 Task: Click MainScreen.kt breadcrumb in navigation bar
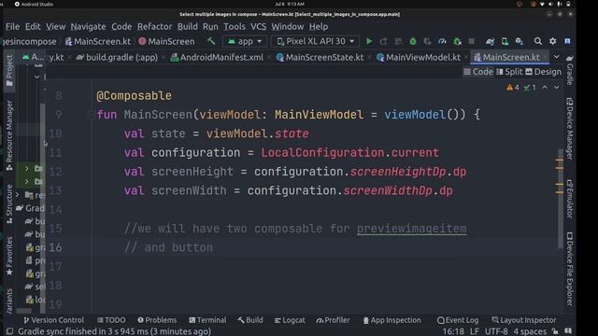98,41
